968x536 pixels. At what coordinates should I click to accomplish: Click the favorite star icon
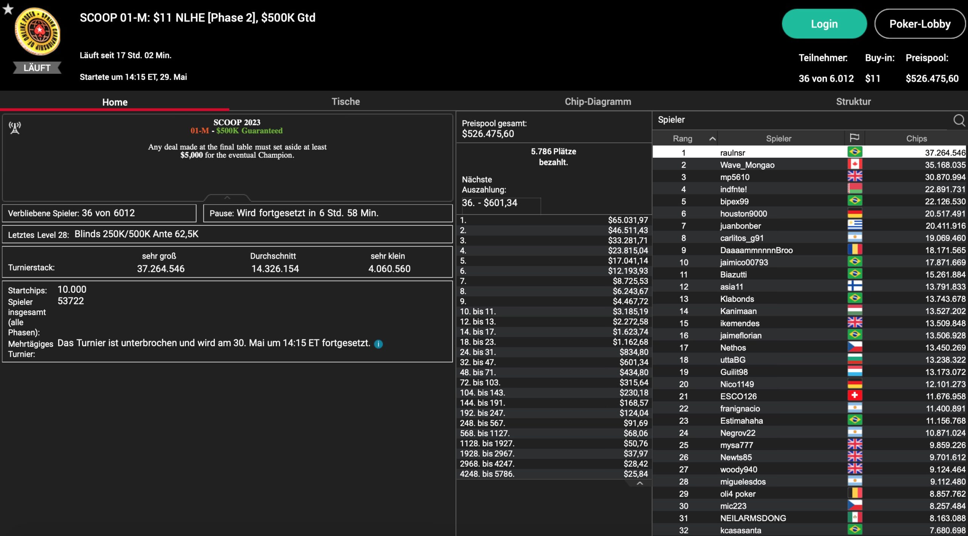point(8,9)
